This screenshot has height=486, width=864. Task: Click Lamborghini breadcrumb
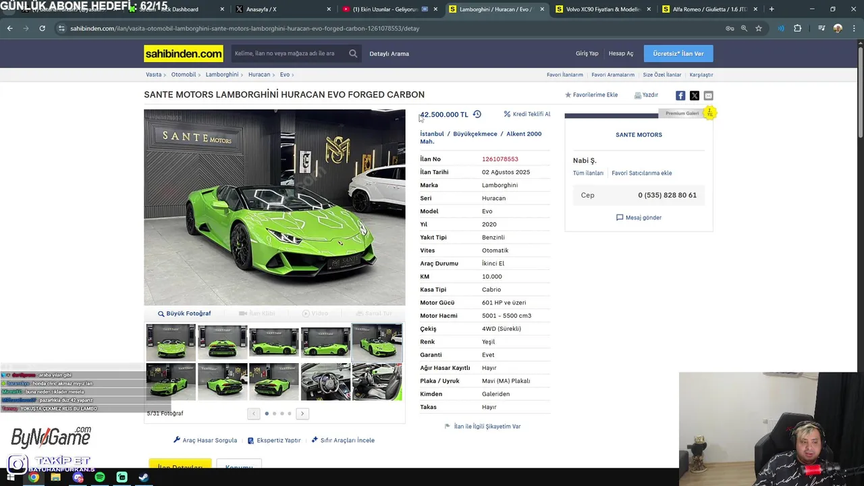(222, 75)
